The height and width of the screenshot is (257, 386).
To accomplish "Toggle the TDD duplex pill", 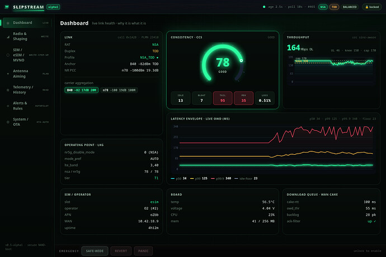I will (x=334, y=7).
